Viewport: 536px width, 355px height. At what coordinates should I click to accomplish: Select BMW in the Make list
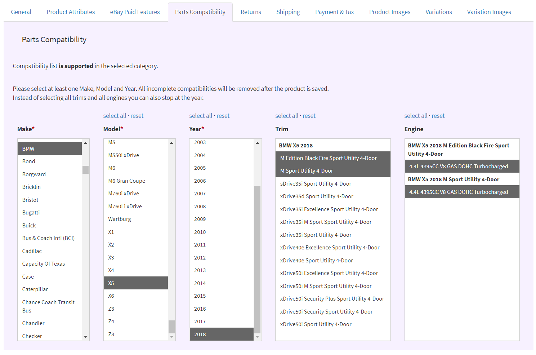tap(50, 148)
